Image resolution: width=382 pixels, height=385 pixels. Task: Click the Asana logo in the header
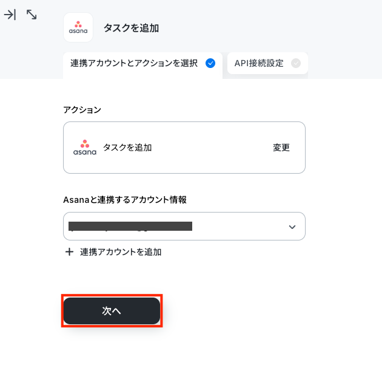coord(78,27)
